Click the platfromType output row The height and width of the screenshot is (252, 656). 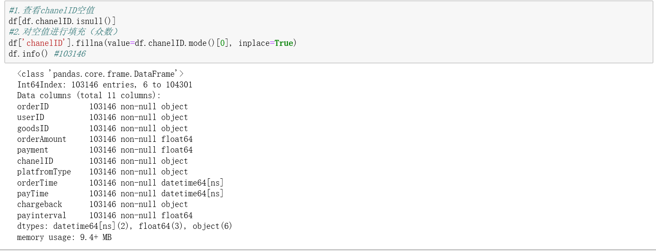pos(102,172)
